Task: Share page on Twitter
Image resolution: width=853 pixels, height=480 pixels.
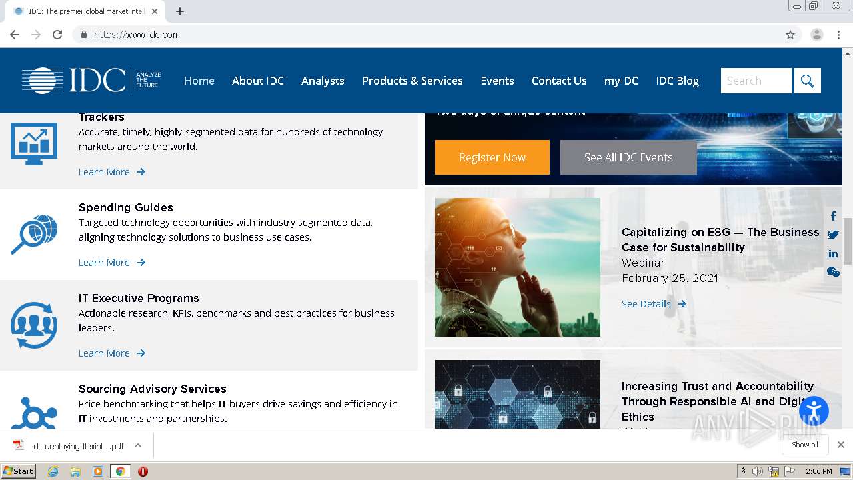Action: click(x=833, y=235)
